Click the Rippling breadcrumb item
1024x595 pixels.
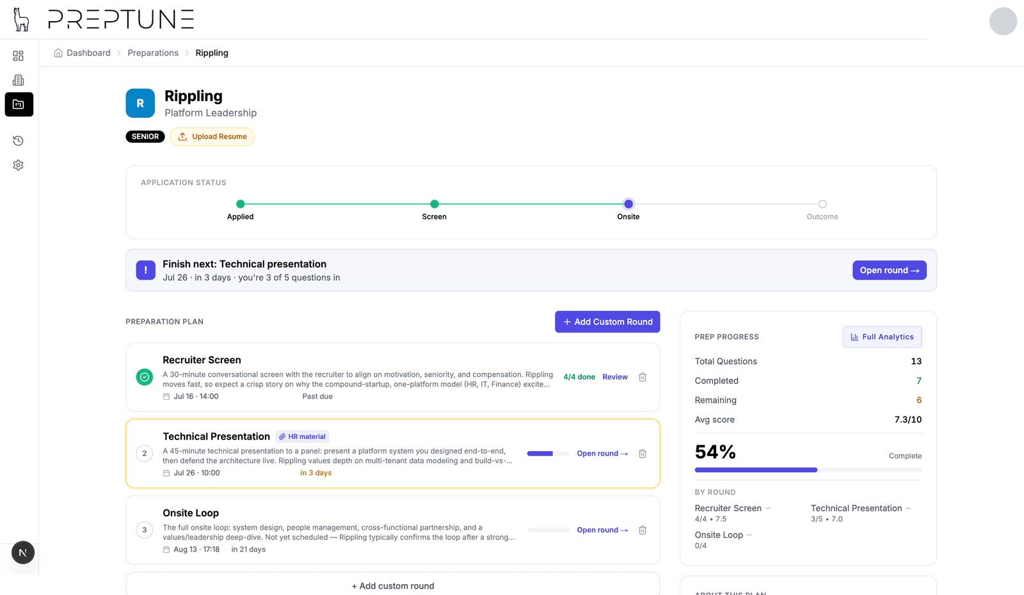click(212, 53)
